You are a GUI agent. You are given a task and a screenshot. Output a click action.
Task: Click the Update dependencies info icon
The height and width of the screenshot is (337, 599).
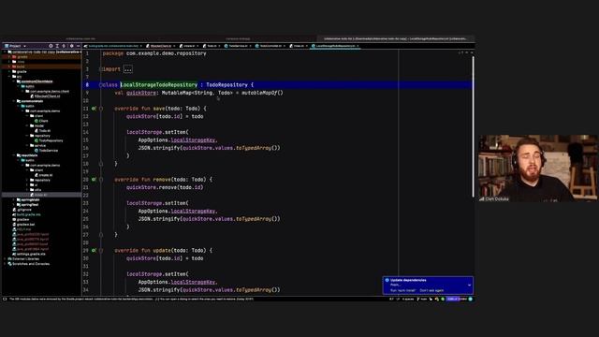[x=387, y=280]
